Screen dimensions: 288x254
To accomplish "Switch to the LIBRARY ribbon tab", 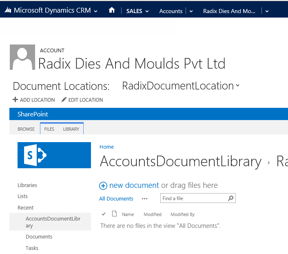I will tap(71, 129).
